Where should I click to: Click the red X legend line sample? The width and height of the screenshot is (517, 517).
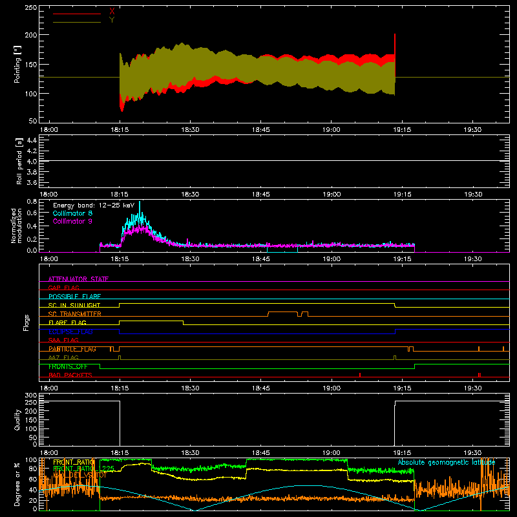[77, 14]
